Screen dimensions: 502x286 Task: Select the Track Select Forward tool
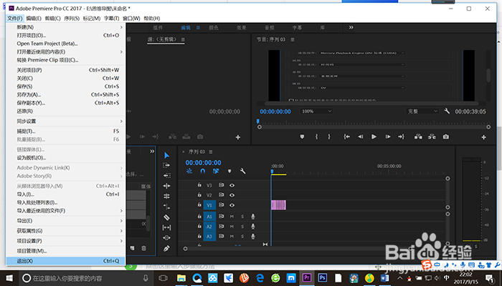point(167,165)
